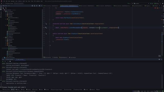Click override gutter icon beside StopAsync
Image resolution: width=164 pixels, height=92 pixels.
[46, 33]
